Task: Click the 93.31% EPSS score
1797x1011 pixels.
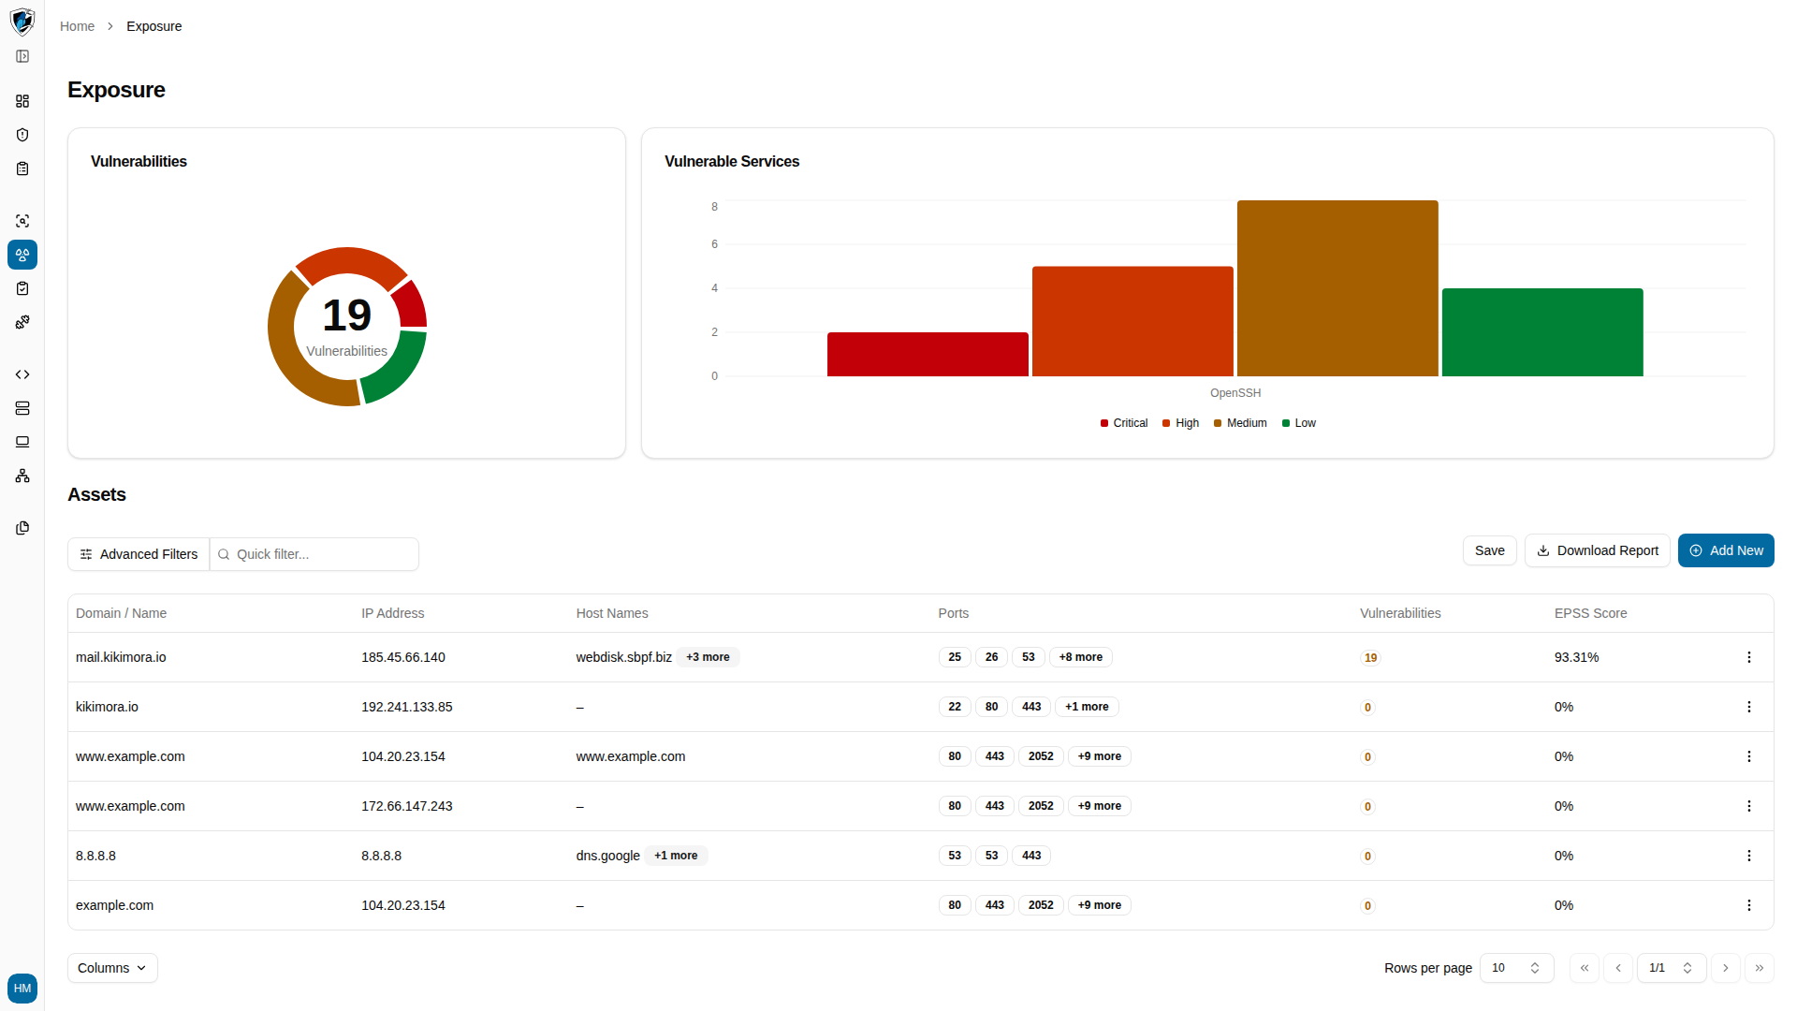Action: (1576, 657)
